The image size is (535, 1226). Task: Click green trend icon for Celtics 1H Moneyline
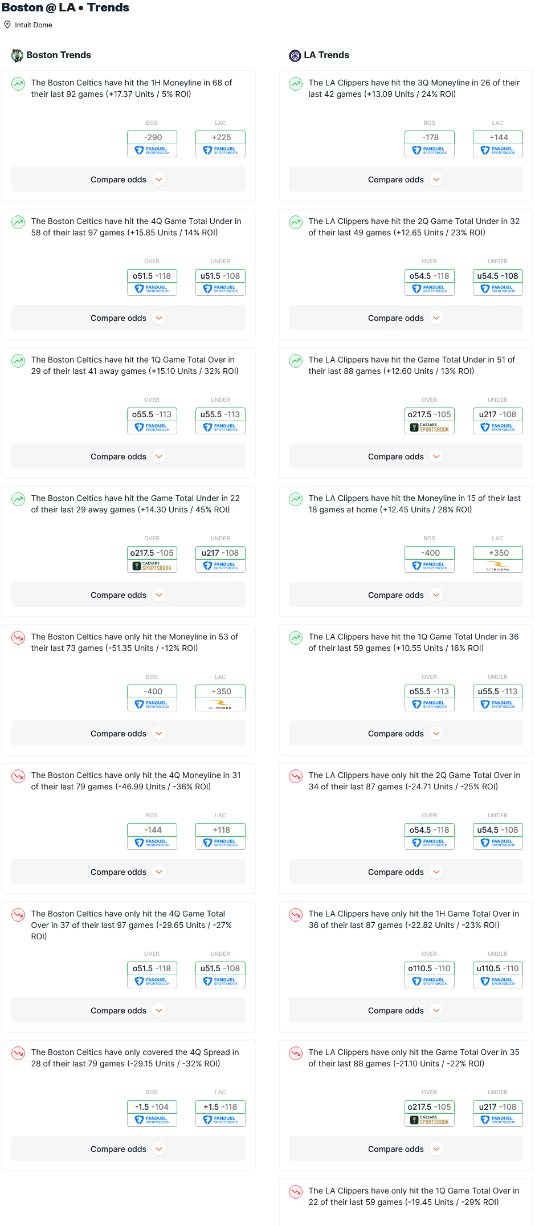coord(18,84)
